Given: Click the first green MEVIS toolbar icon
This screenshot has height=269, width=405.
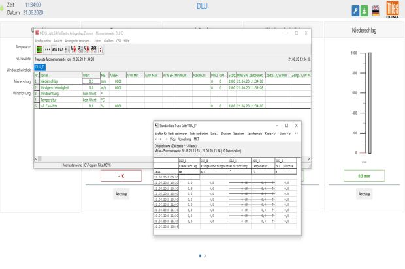Looking at the screenshot, I should (x=39, y=49).
